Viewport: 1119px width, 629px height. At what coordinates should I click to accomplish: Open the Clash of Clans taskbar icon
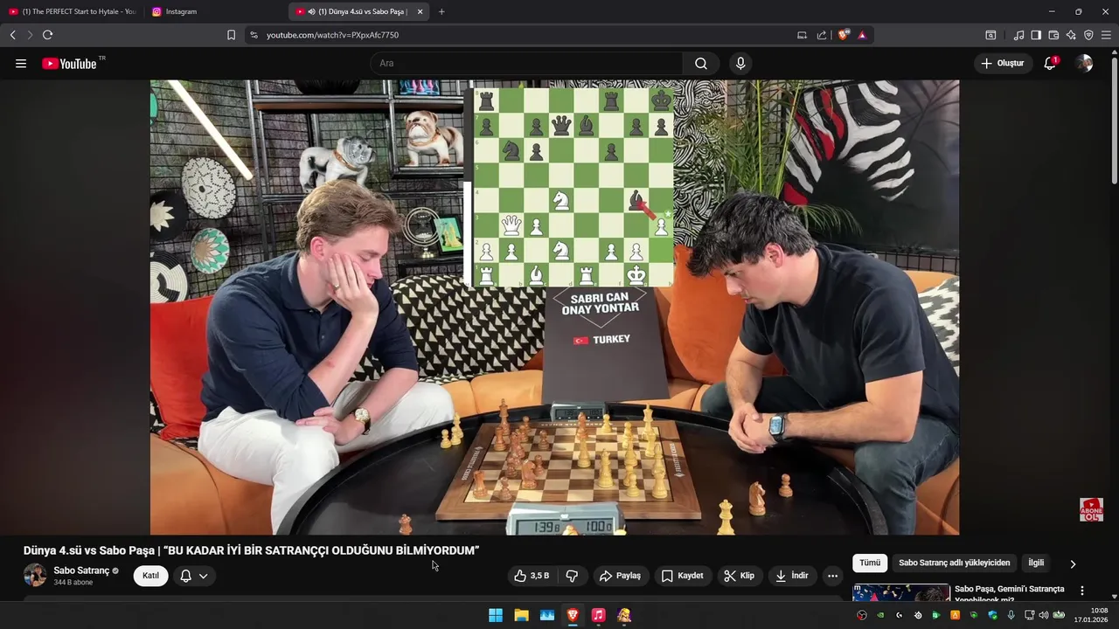[x=624, y=615]
